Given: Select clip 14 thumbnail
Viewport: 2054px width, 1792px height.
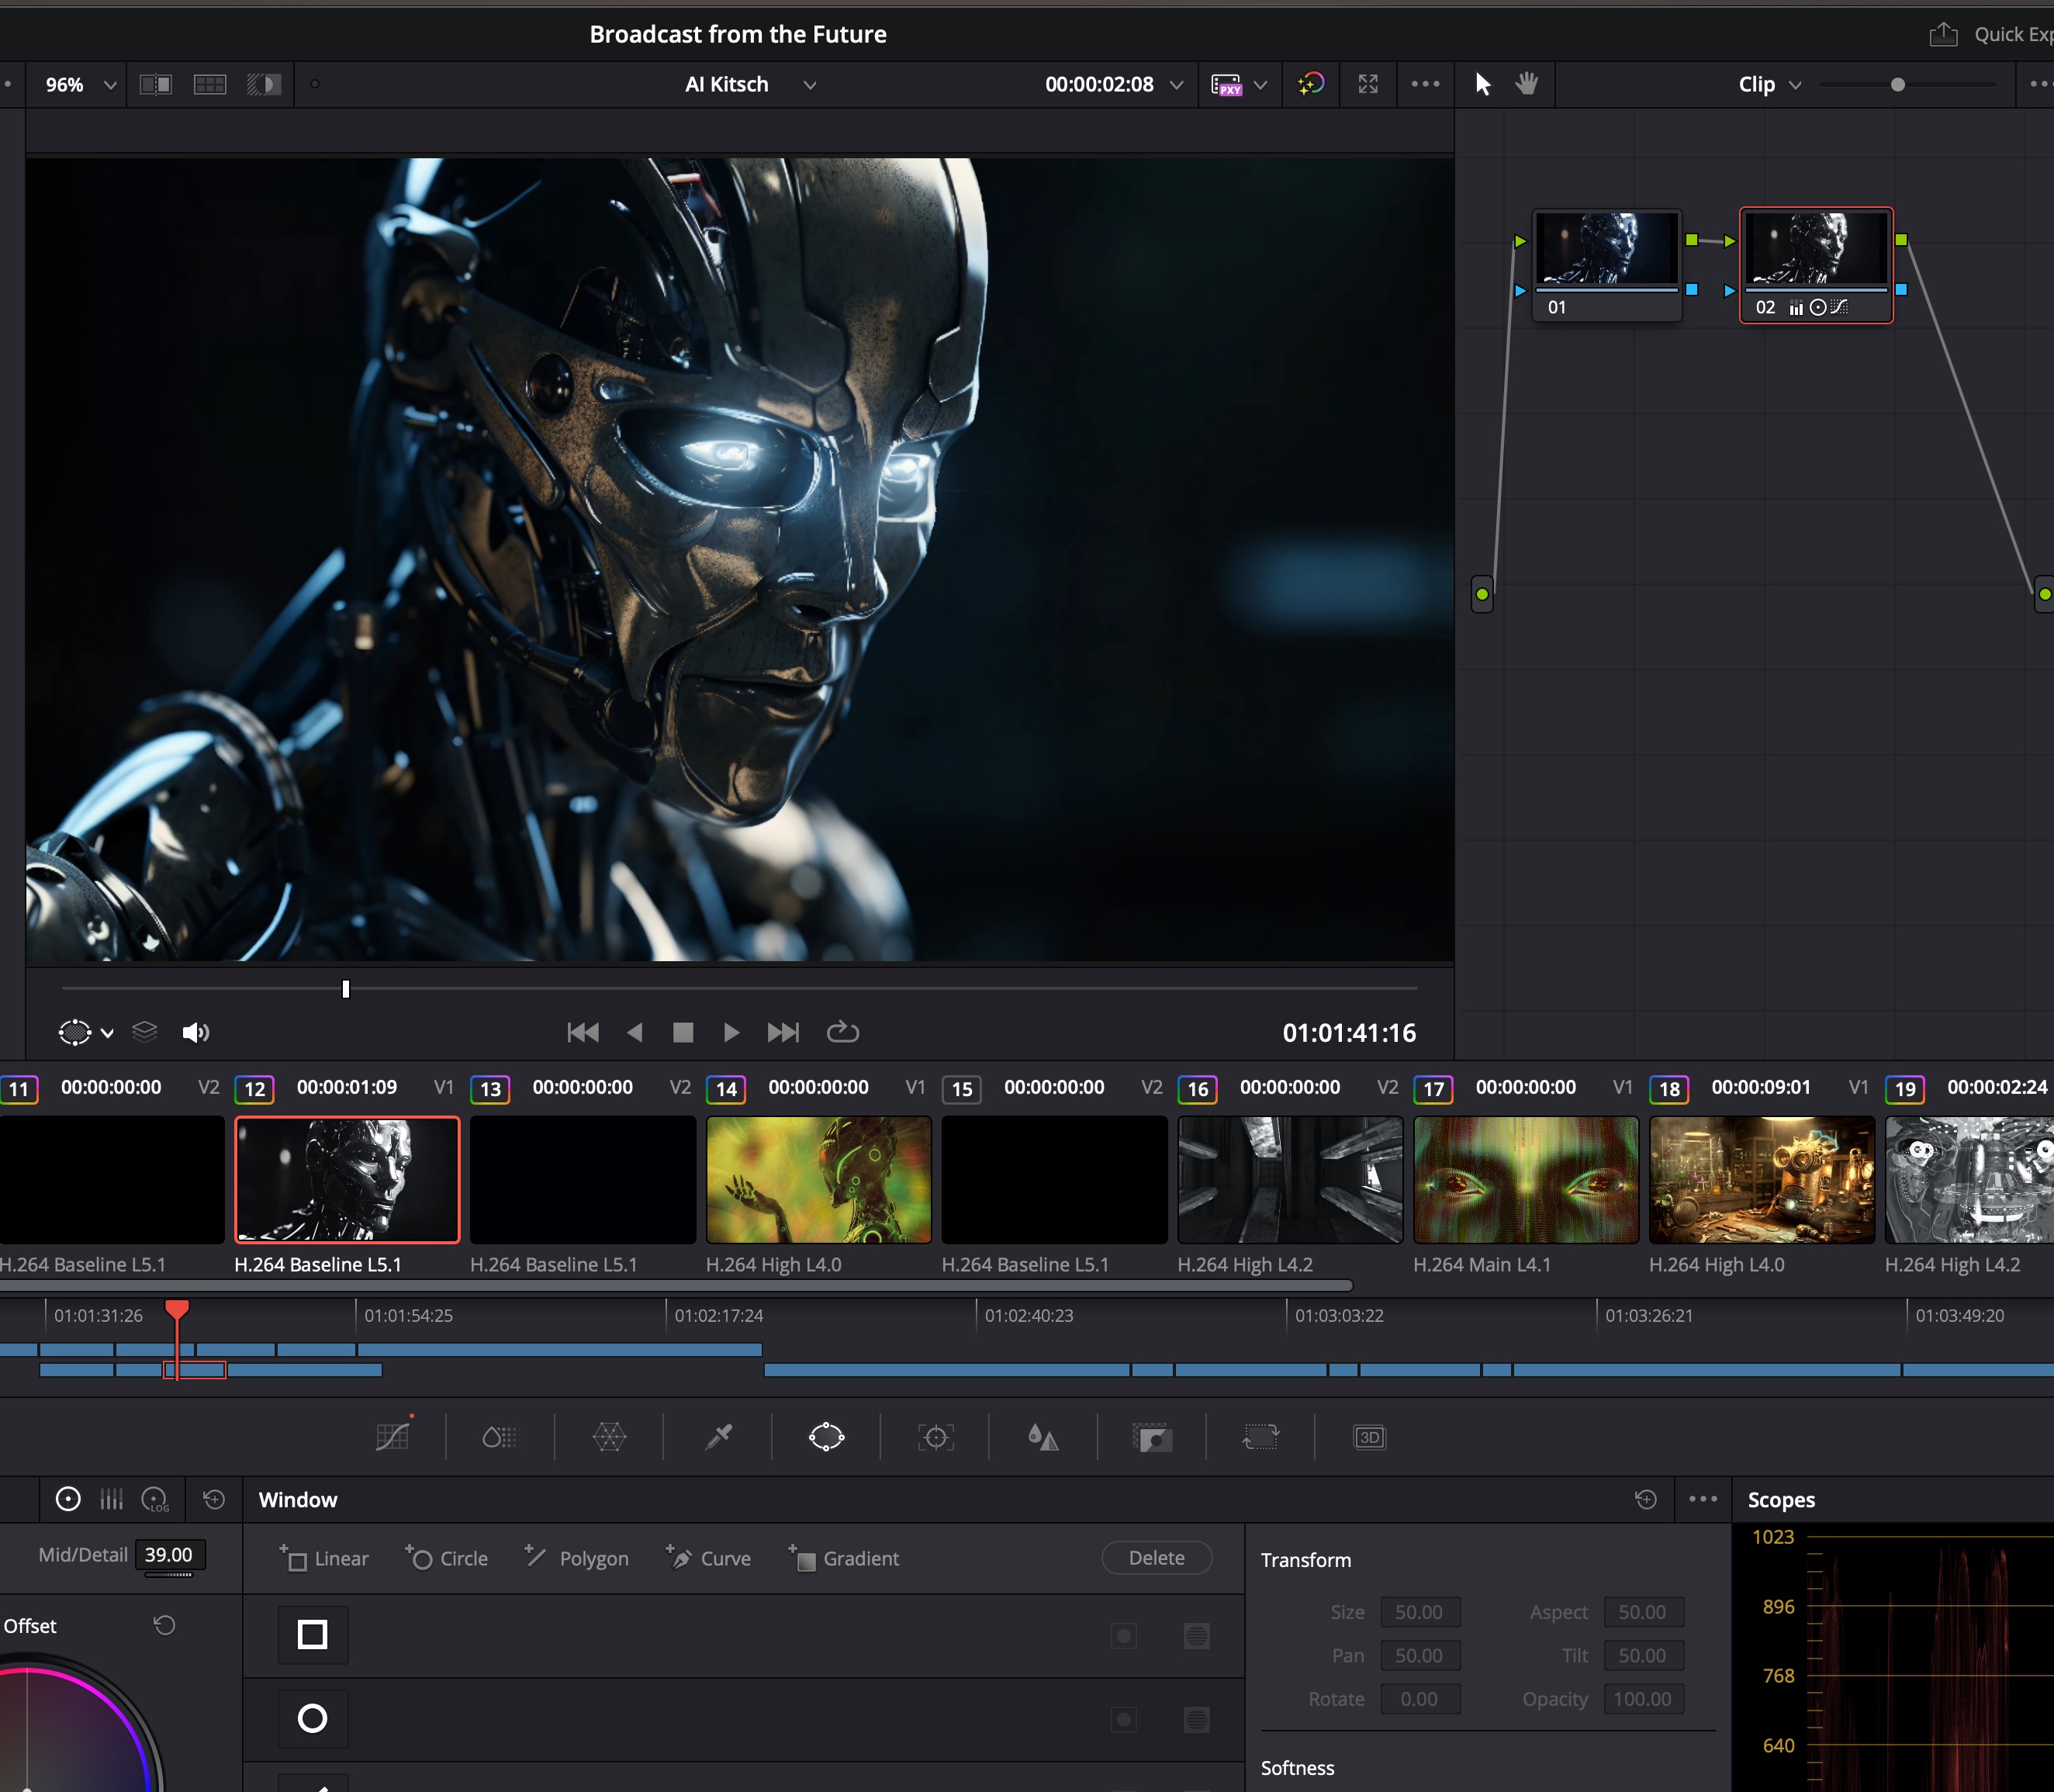Looking at the screenshot, I should [x=819, y=1180].
